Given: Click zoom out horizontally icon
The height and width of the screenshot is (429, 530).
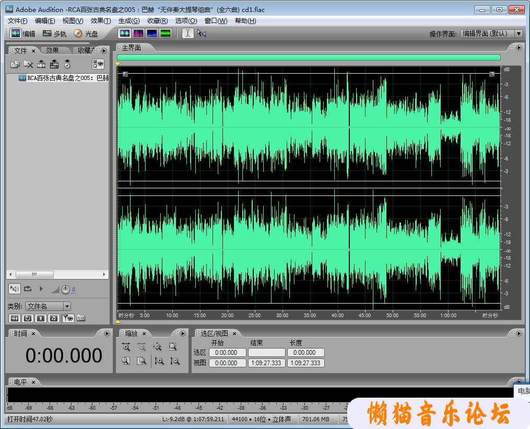Looking at the screenshot, I should [142, 347].
